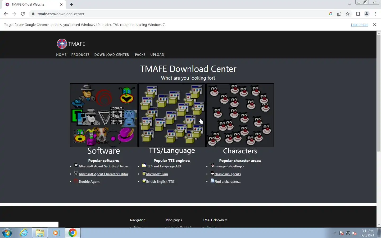Open File Explorer from the taskbar

point(40,233)
